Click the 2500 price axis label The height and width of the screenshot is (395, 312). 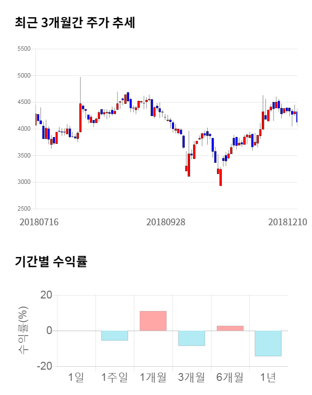[23, 209]
